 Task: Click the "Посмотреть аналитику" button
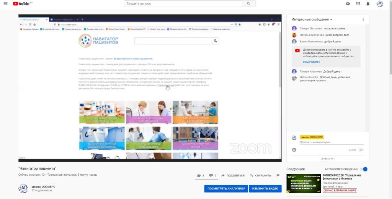point(226,189)
